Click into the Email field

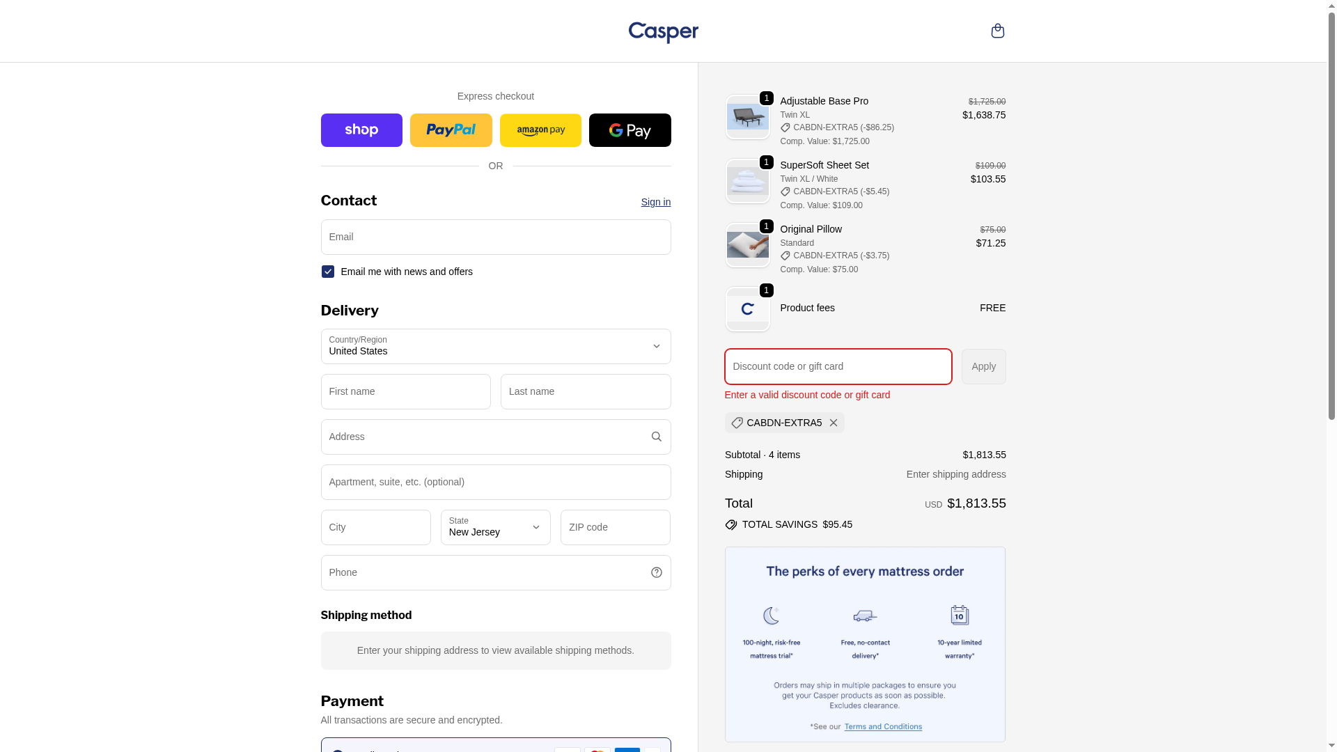click(496, 237)
